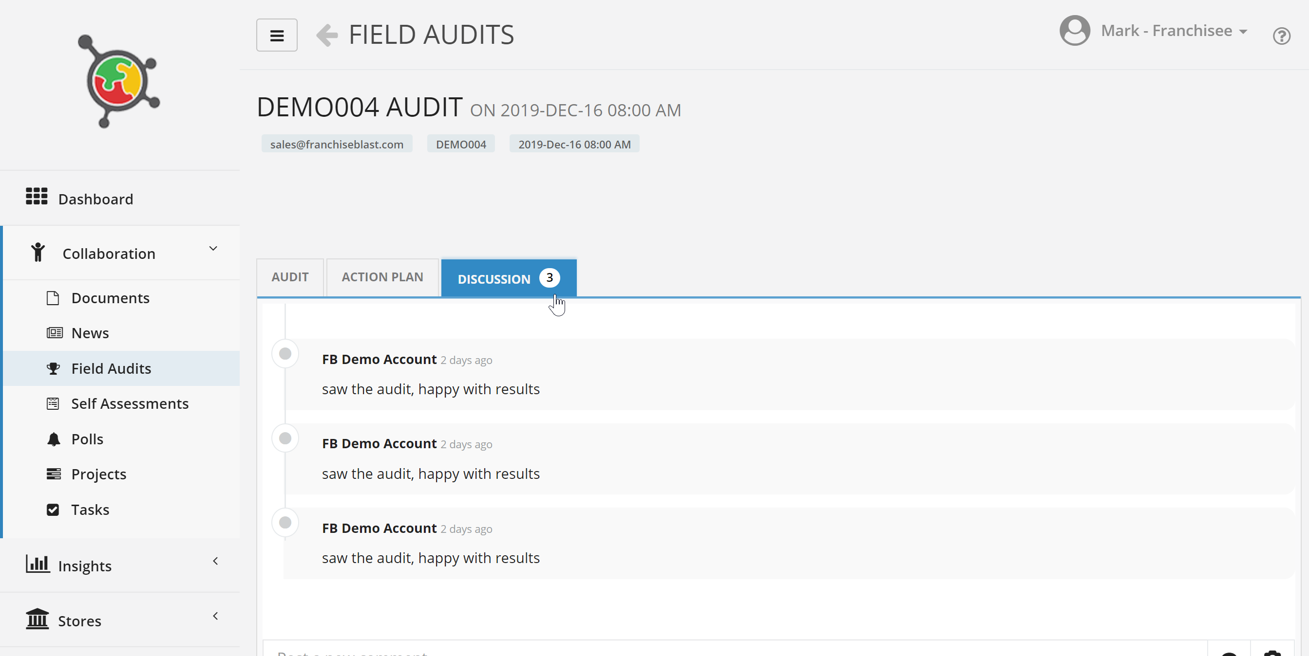
Task: Select the Field Audits trophy item
Action: [111, 368]
